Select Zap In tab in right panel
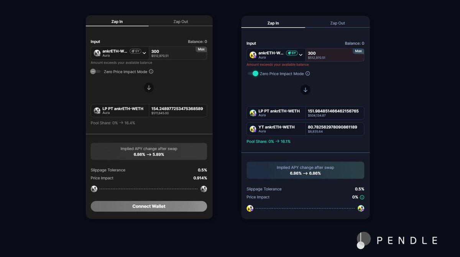The height and width of the screenshot is (257, 460). click(x=273, y=23)
